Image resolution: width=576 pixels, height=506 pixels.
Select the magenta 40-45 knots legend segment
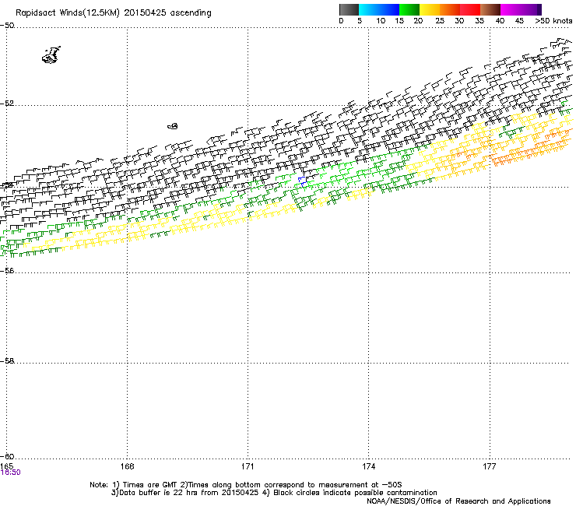click(x=511, y=9)
